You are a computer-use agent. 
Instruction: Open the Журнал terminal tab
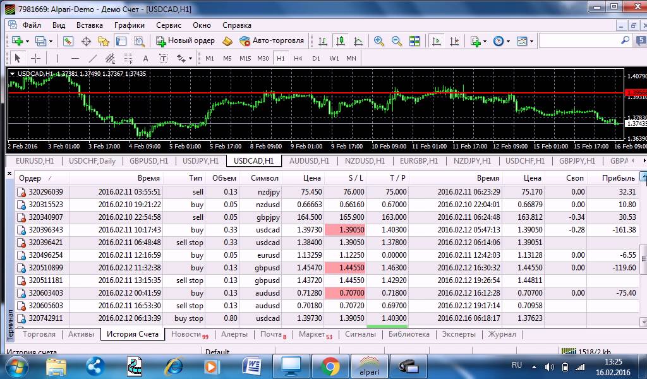point(502,334)
